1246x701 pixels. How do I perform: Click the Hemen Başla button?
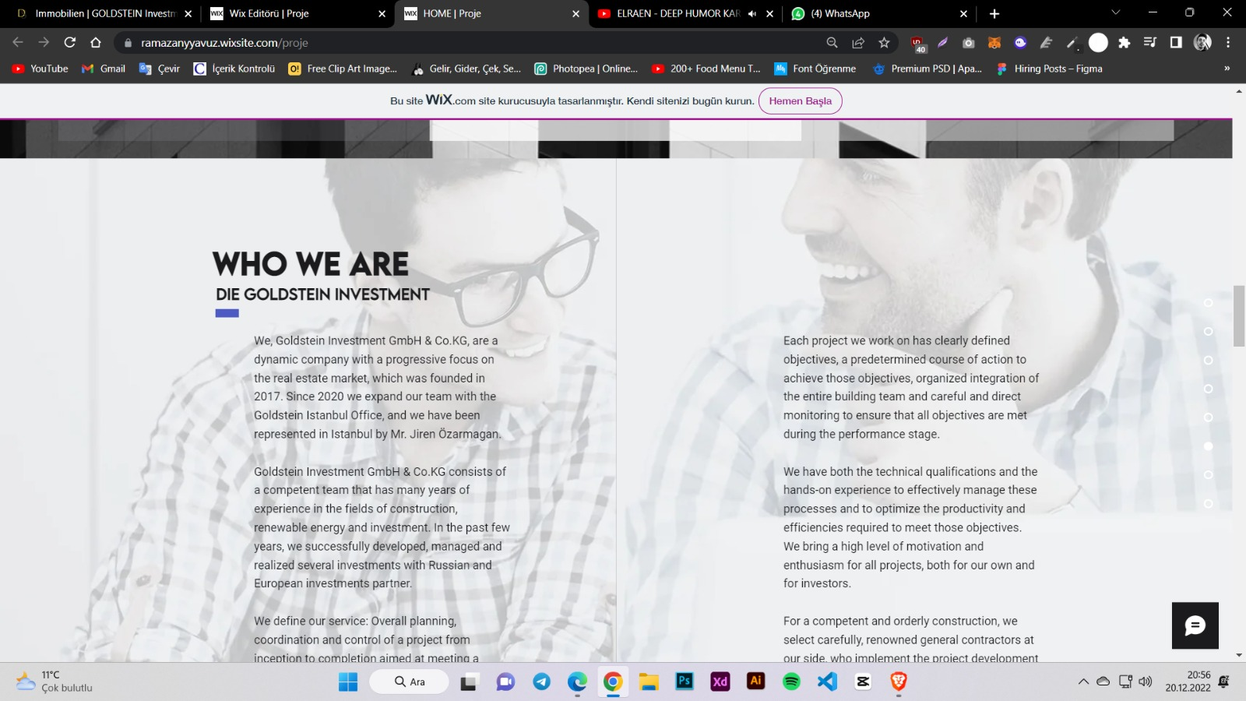coord(801,101)
